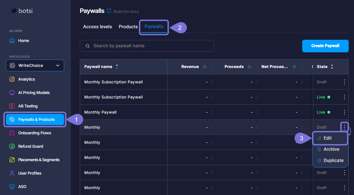Open the ASO section
Image resolution: width=354 pixels, height=195 pixels.
[24, 187]
